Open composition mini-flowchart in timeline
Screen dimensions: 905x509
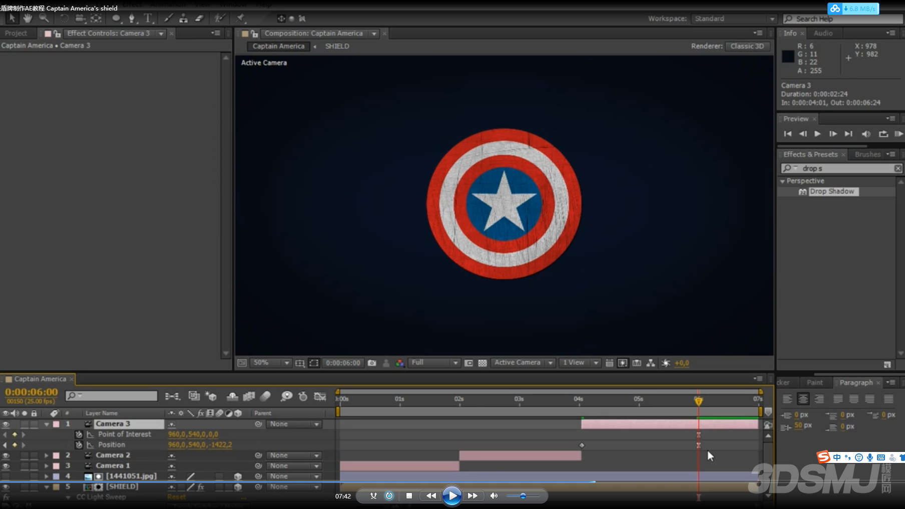[173, 396]
